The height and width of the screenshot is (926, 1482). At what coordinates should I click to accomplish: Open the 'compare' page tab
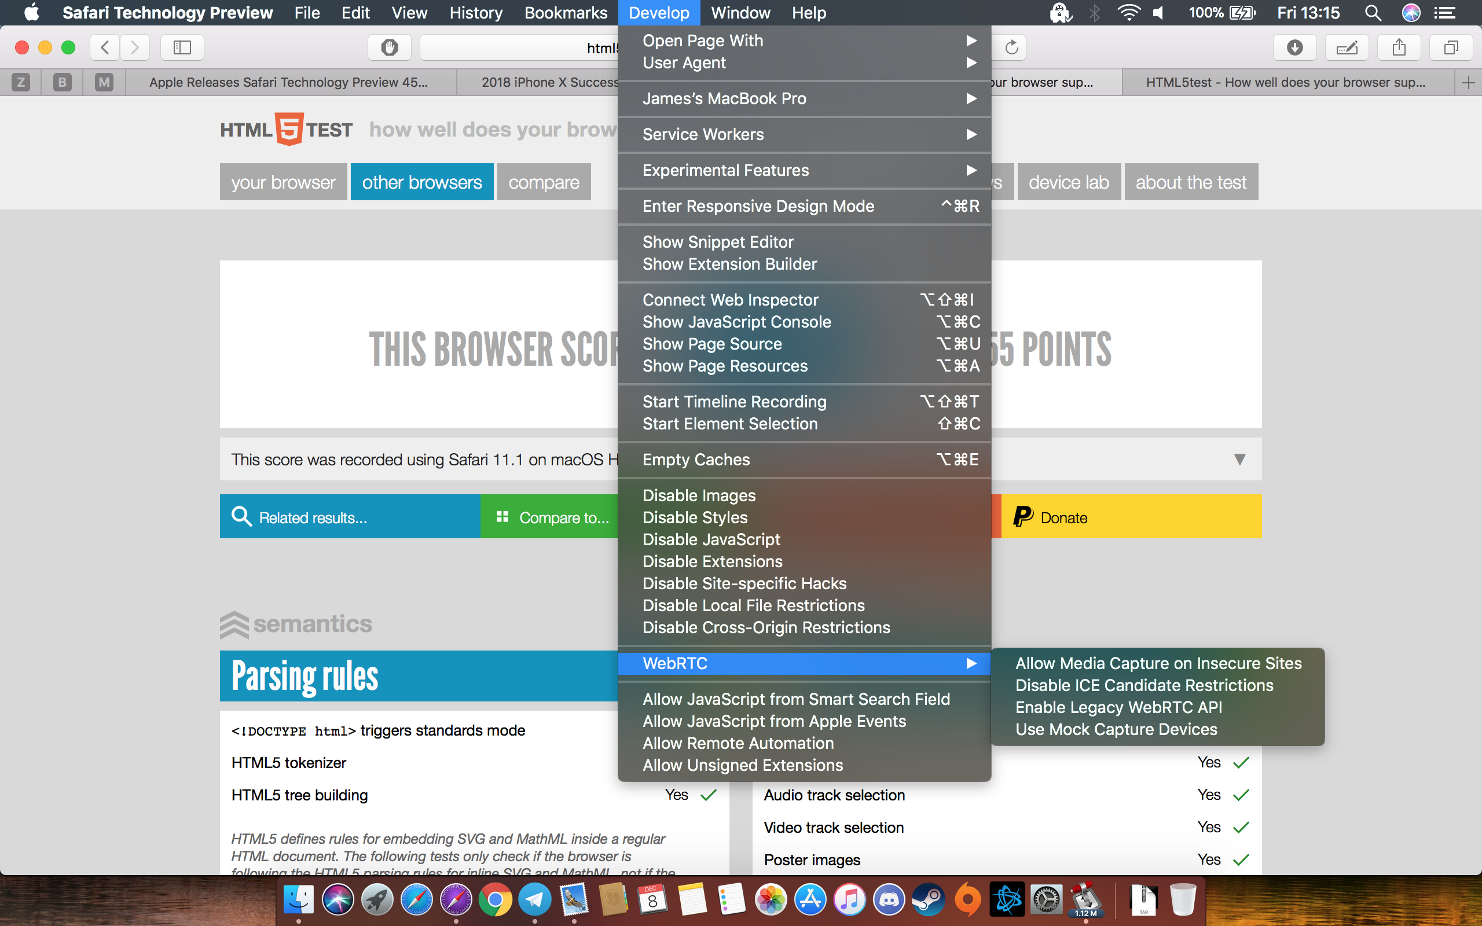(x=544, y=182)
